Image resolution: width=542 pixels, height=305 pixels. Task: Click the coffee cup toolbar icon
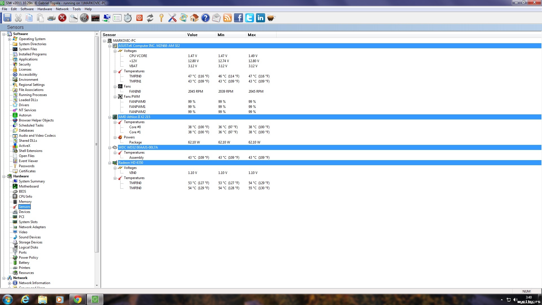(x=271, y=18)
